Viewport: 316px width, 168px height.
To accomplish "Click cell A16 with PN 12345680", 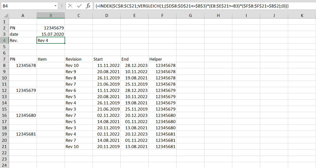I will [23, 115].
